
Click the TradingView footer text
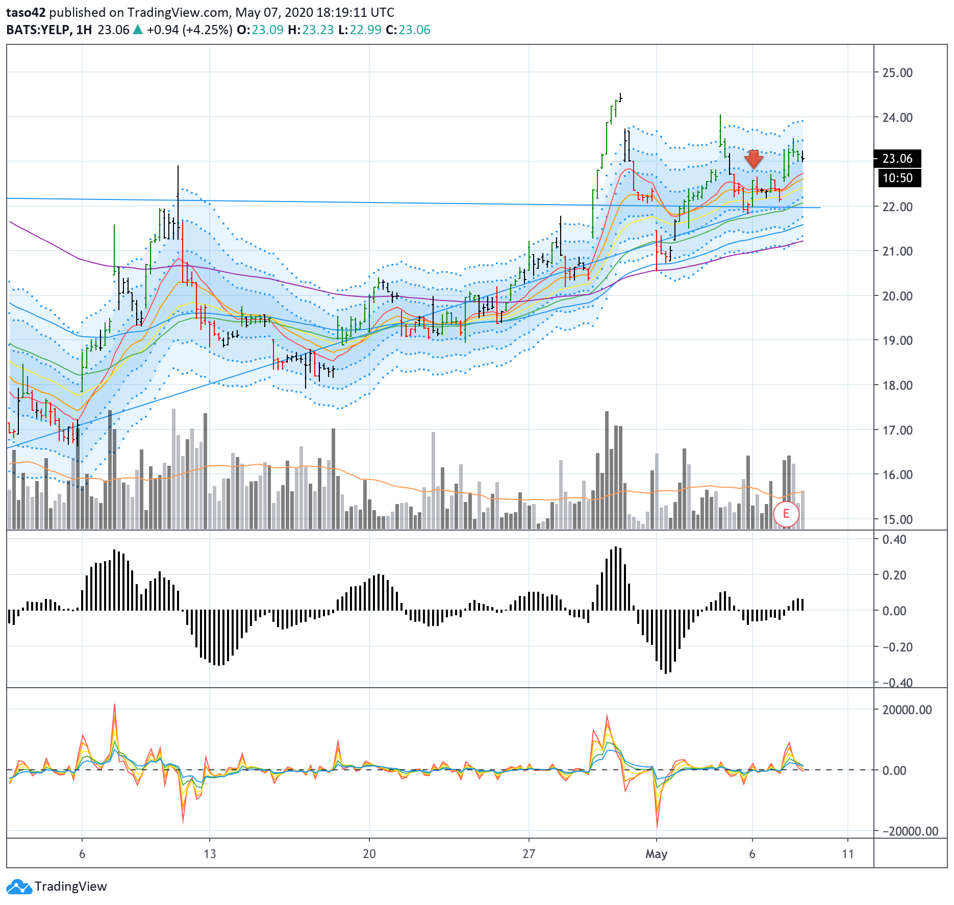pyautogui.click(x=71, y=887)
